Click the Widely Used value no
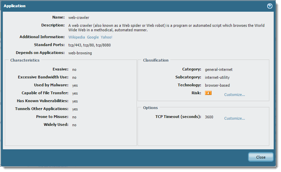The width and height of the screenshot is (281, 172). point(74,125)
